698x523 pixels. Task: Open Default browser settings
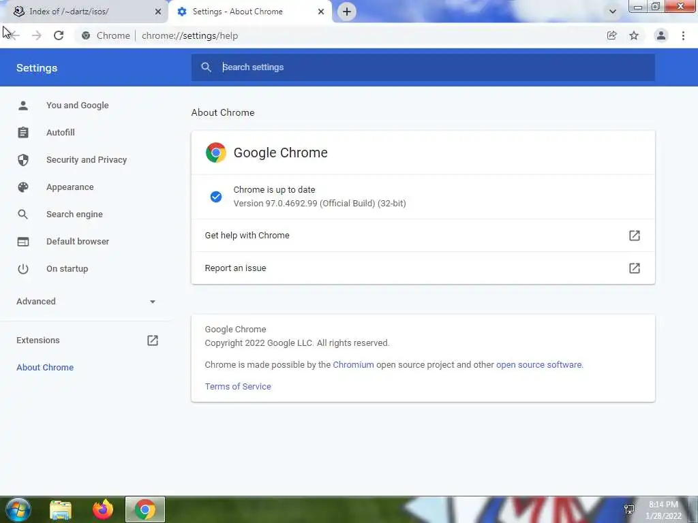(78, 242)
